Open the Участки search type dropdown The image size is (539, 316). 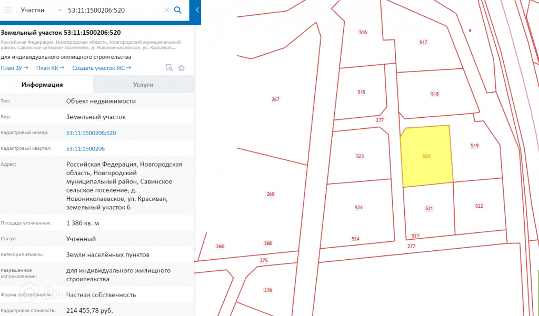41,10
